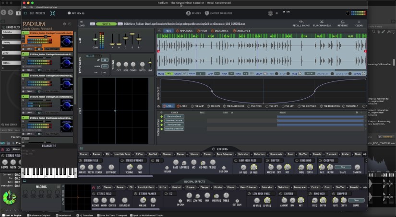
Task: Reverse the sample with the Reverse icon
Action: point(342,22)
